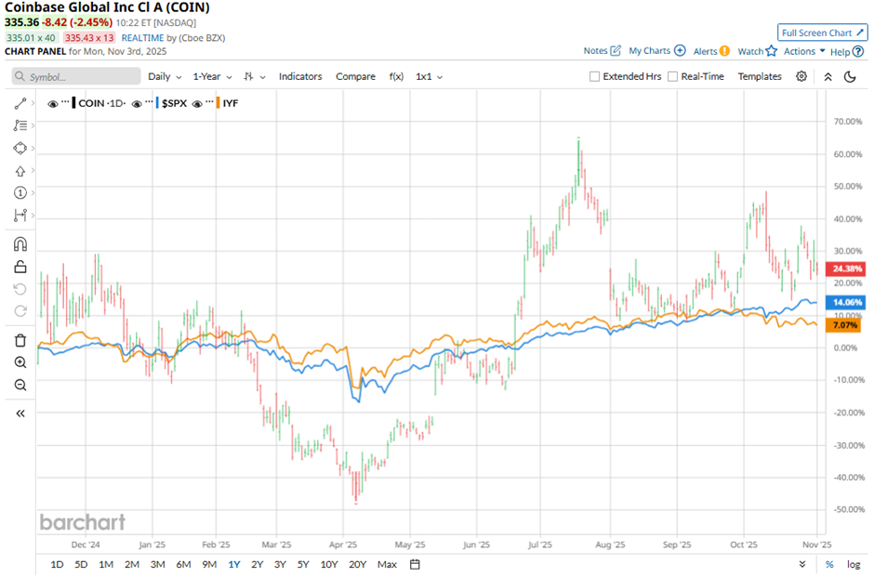Image resolution: width=874 pixels, height=577 pixels.
Task: Open the Indicators menu
Action: click(x=300, y=76)
